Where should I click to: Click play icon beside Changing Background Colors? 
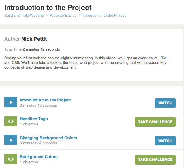[x=11, y=140]
